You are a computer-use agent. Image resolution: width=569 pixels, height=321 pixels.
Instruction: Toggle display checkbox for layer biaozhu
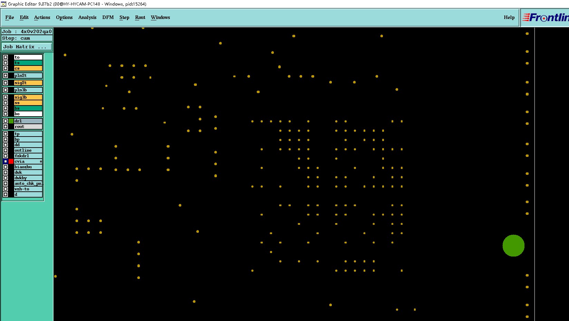(x=6, y=167)
